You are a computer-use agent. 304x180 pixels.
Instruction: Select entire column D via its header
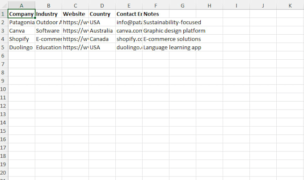pos(102,6)
